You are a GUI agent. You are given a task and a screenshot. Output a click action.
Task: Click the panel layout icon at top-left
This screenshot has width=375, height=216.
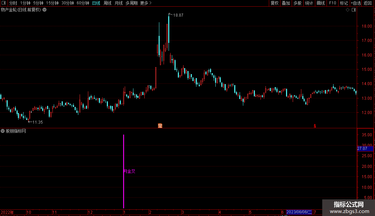click(4, 3)
